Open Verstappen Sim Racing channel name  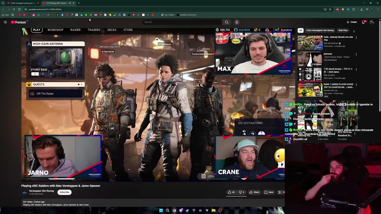click(41, 191)
